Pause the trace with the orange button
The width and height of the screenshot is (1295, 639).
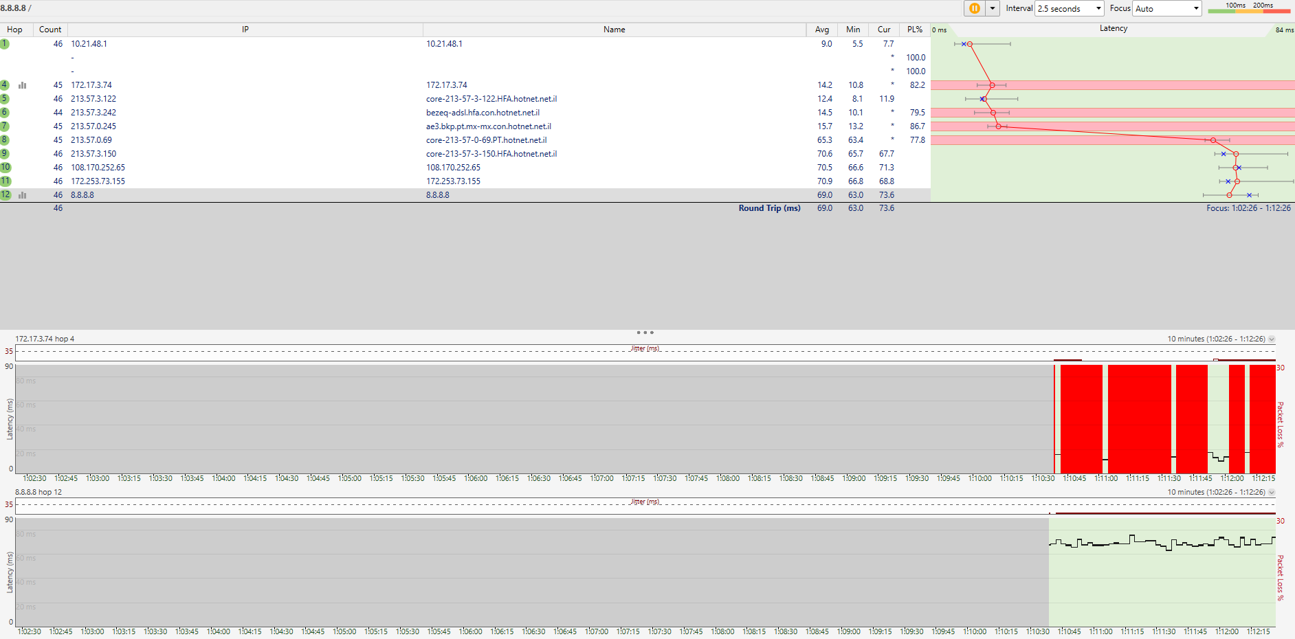point(974,8)
